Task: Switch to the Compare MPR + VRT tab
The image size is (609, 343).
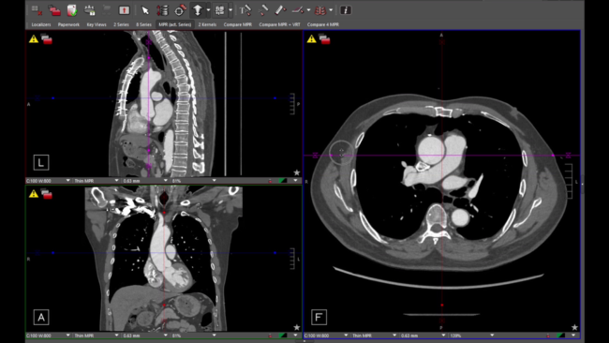Action: 279,24
